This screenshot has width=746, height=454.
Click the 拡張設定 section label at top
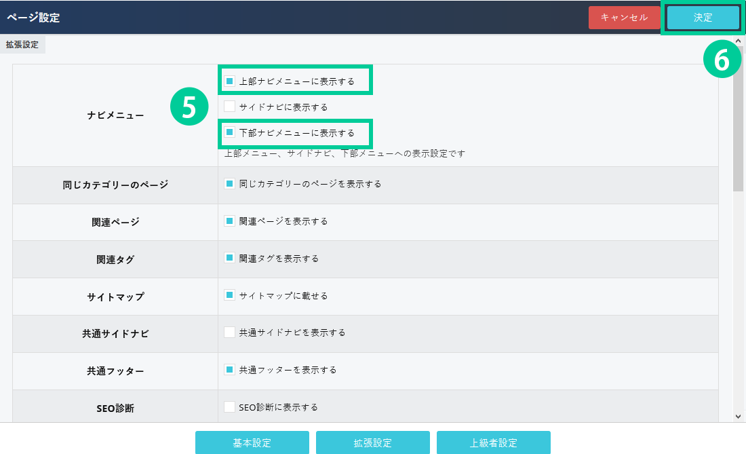pyautogui.click(x=22, y=45)
